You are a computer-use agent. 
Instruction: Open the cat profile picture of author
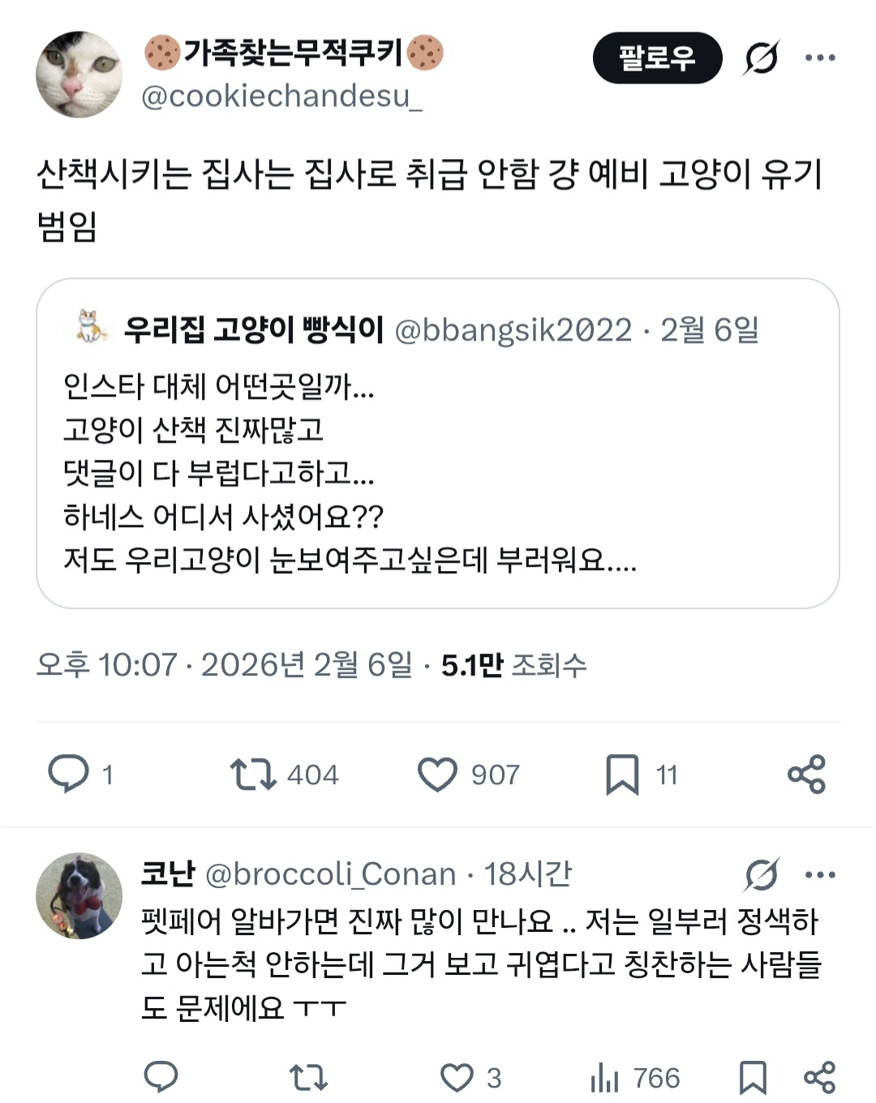79,75
